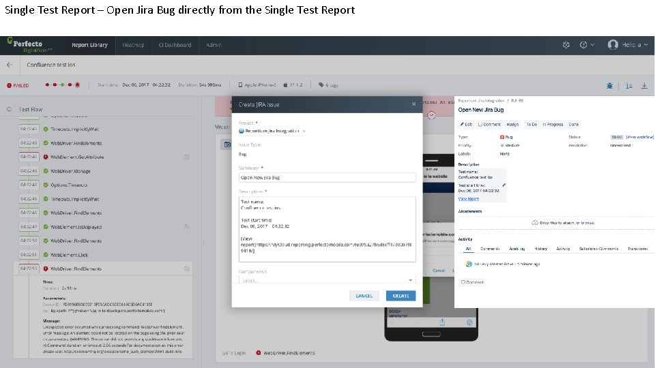
Task: Open the View workflow link
Action: click(x=639, y=137)
